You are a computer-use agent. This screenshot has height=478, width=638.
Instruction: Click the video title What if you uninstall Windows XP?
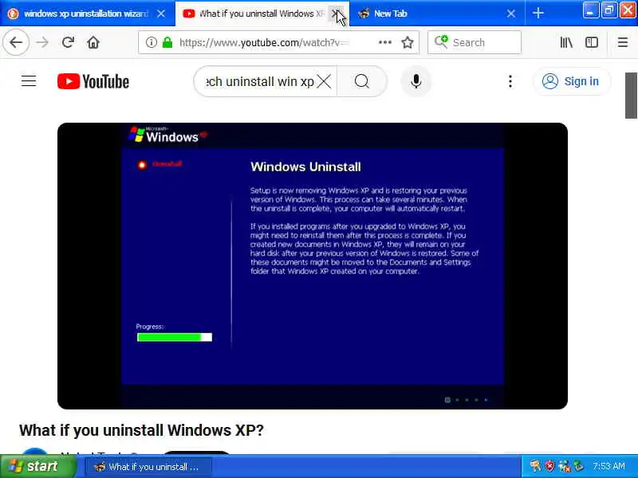(x=141, y=430)
